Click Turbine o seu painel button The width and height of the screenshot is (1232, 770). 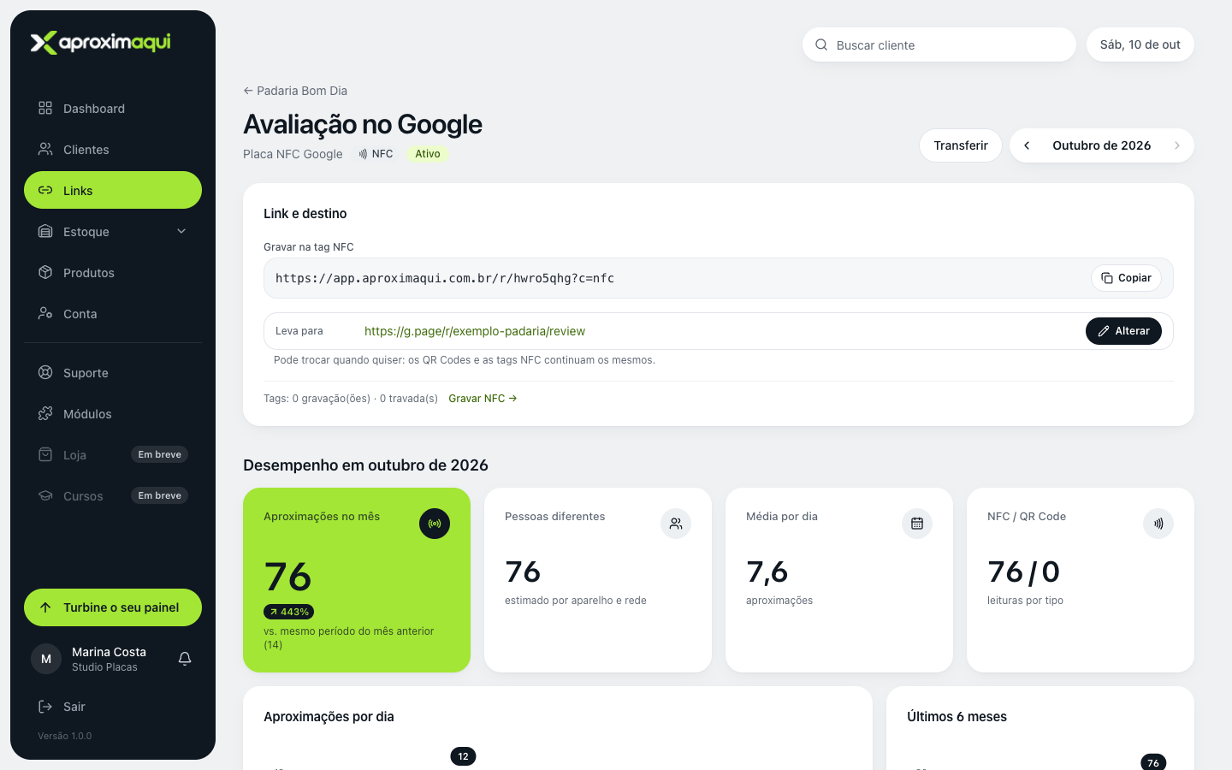(x=113, y=607)
